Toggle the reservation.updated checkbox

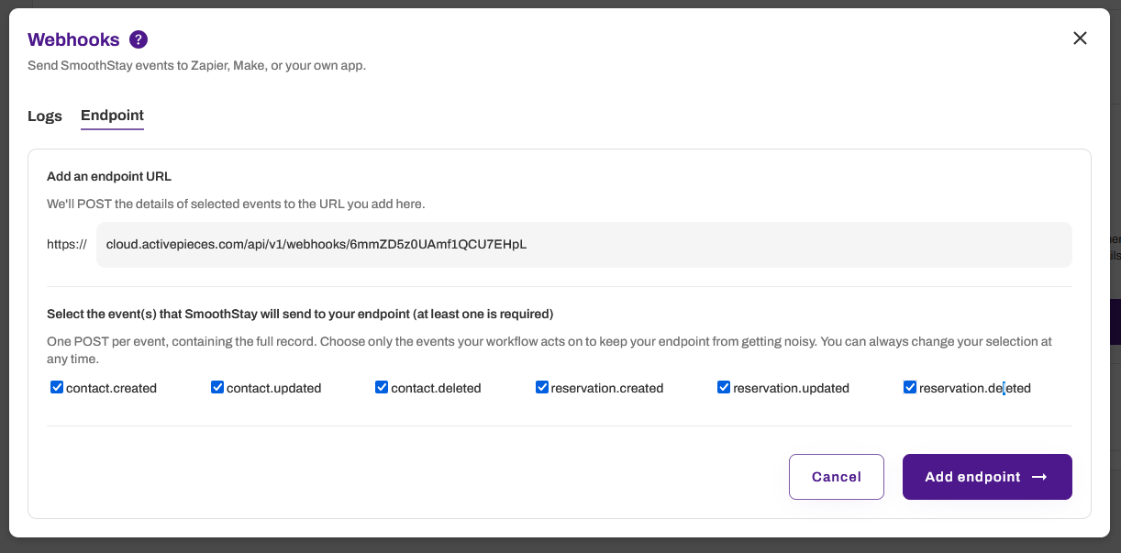[724, 387]
